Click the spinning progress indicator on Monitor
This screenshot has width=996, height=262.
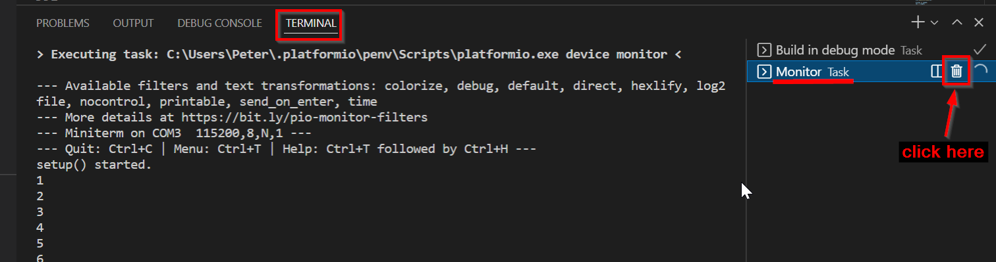[980, 71]
